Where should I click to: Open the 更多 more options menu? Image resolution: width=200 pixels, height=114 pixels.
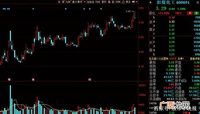[x=128, y=2]
